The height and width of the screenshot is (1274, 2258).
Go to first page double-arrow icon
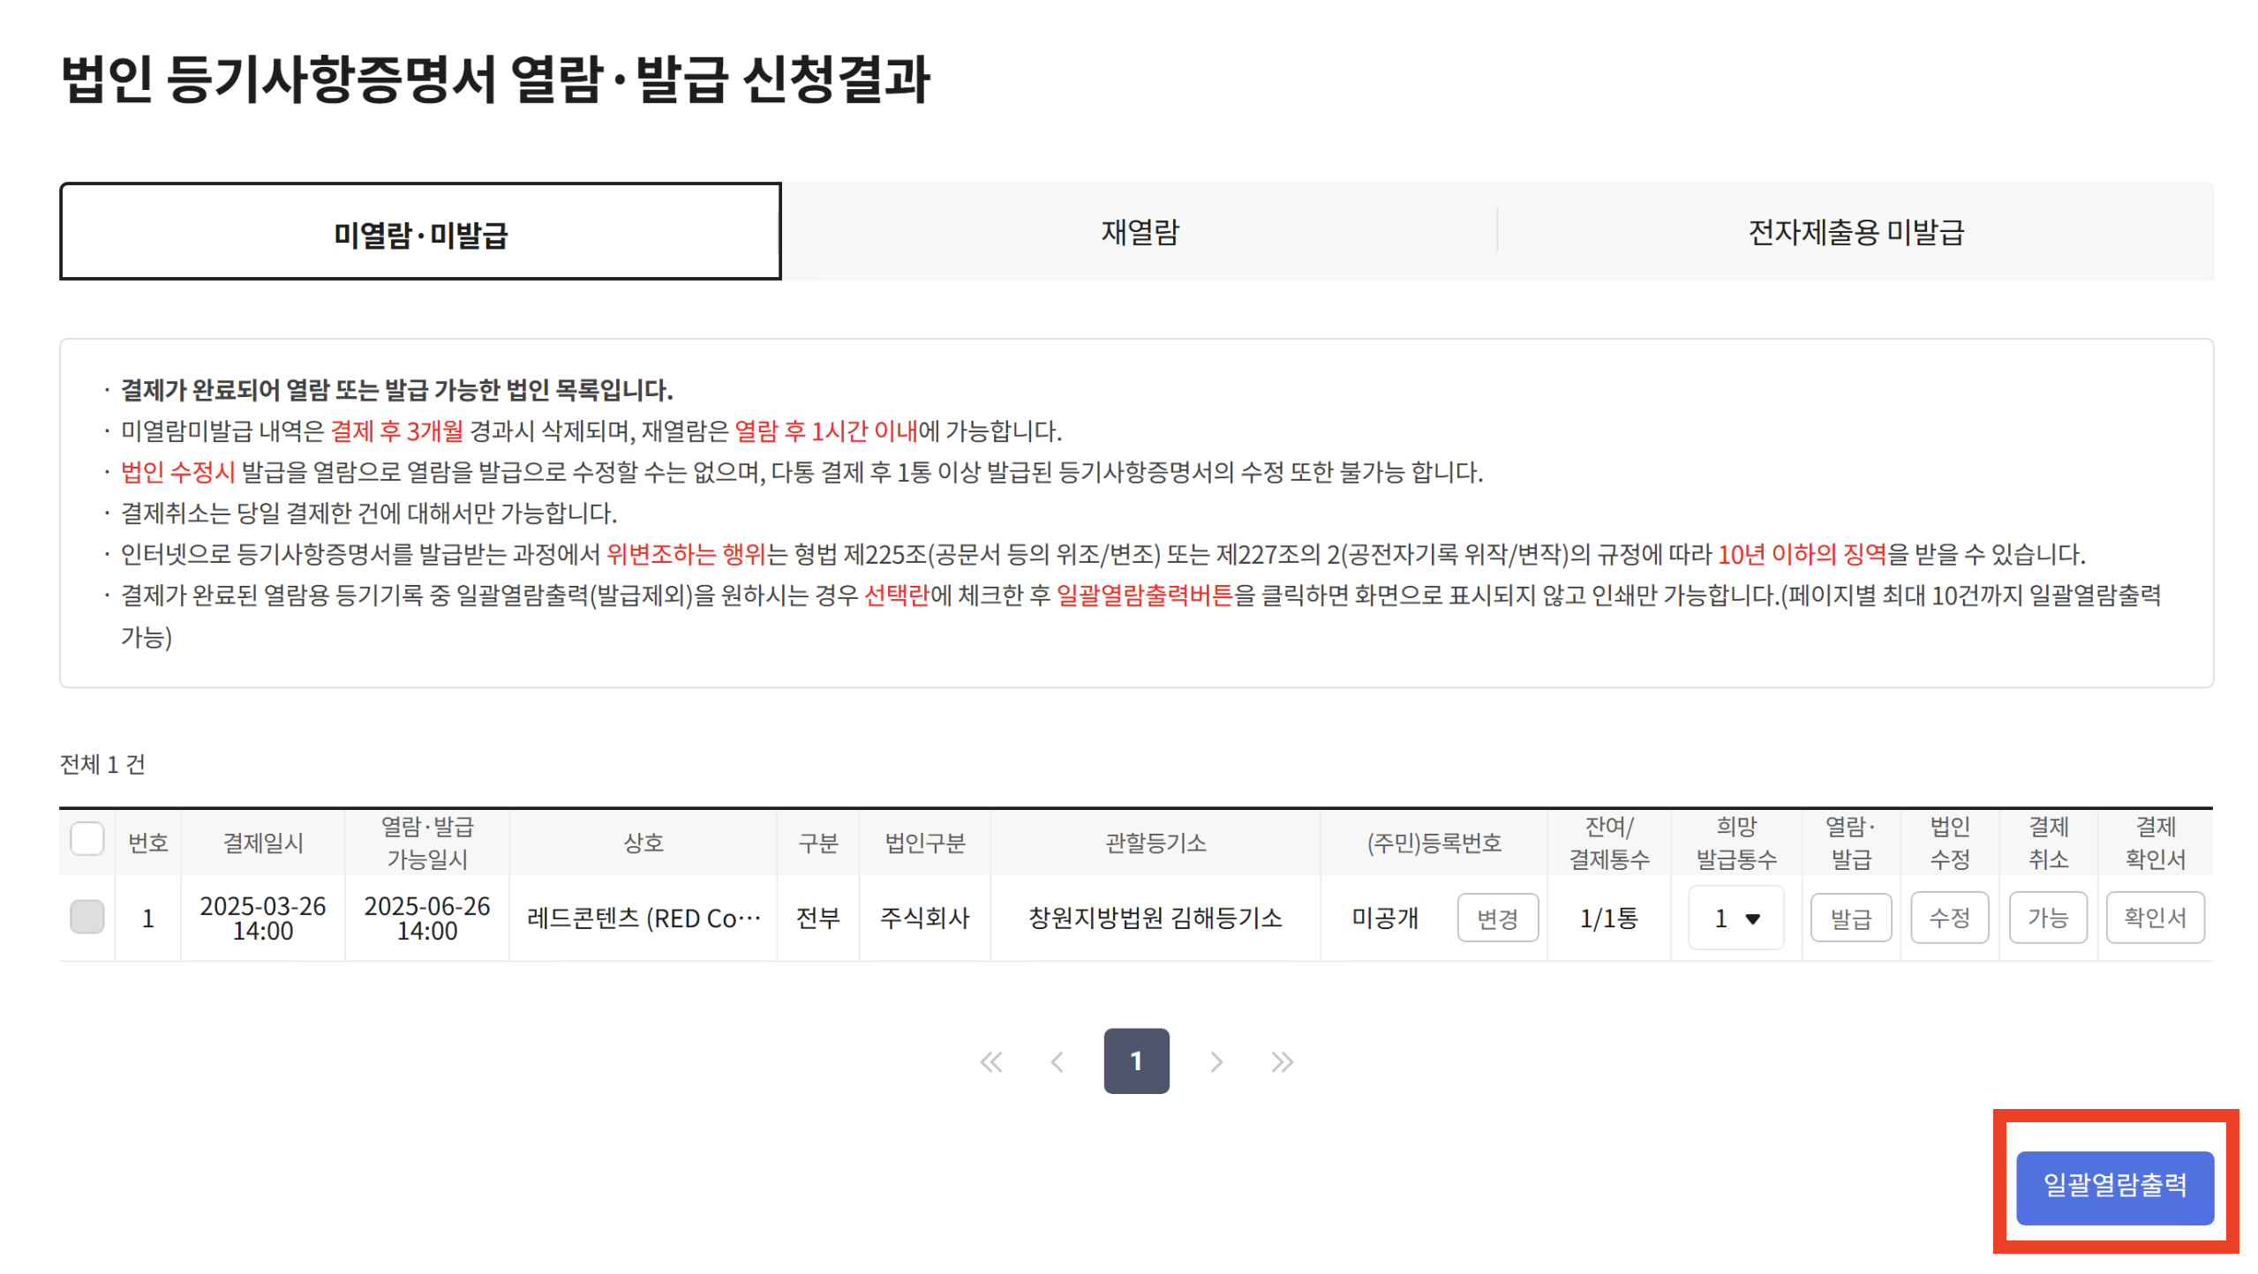pyautogui.click(x=990, y=1061)
